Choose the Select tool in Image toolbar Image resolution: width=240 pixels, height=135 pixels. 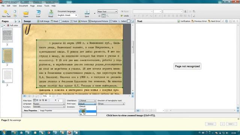pyautogui.click(x=122, y=21)
